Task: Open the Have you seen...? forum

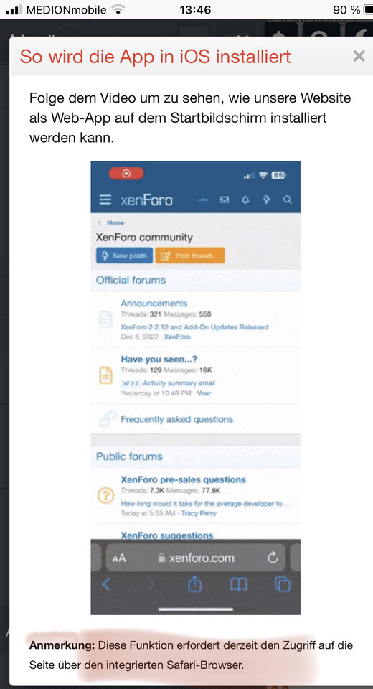Action: pos(159,359)
